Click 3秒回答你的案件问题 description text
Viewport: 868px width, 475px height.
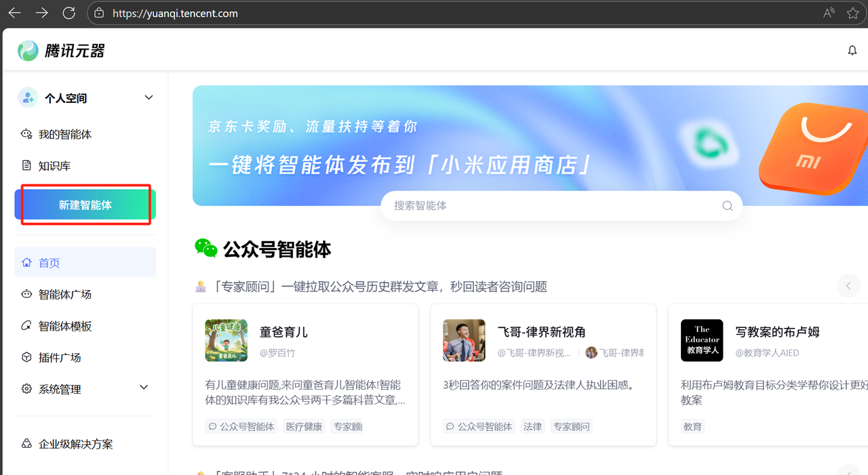(538, 385)
